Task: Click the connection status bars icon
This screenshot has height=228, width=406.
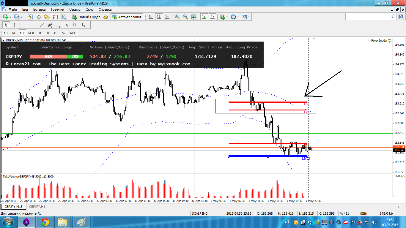Action: pos(363,213)
